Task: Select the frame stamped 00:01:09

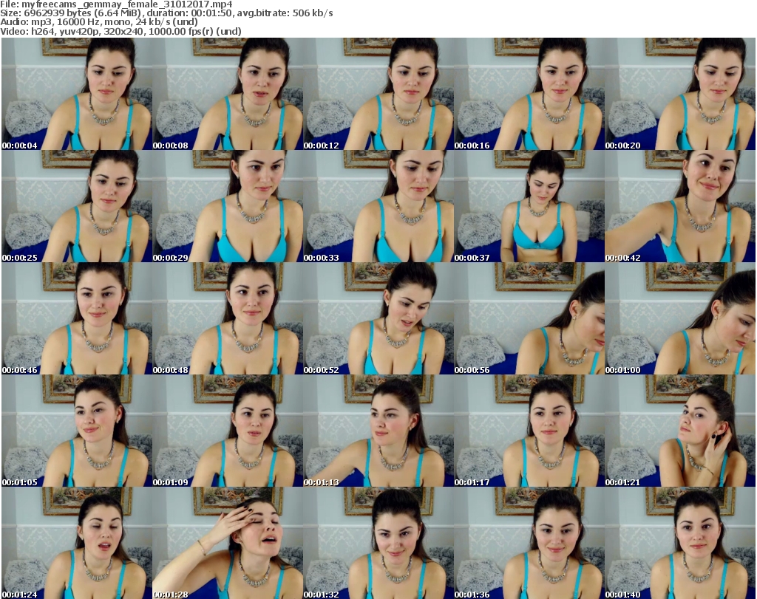Action: pyautogui.click(x=228, y=431)
